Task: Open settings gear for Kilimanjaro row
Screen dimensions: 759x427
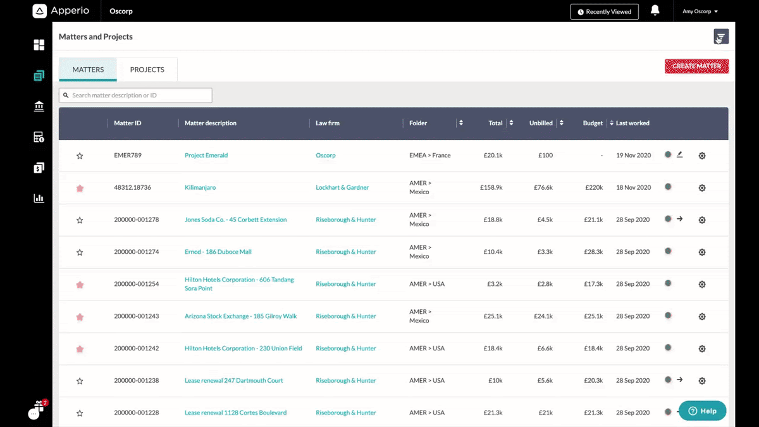Action: [x=702, y=188]
